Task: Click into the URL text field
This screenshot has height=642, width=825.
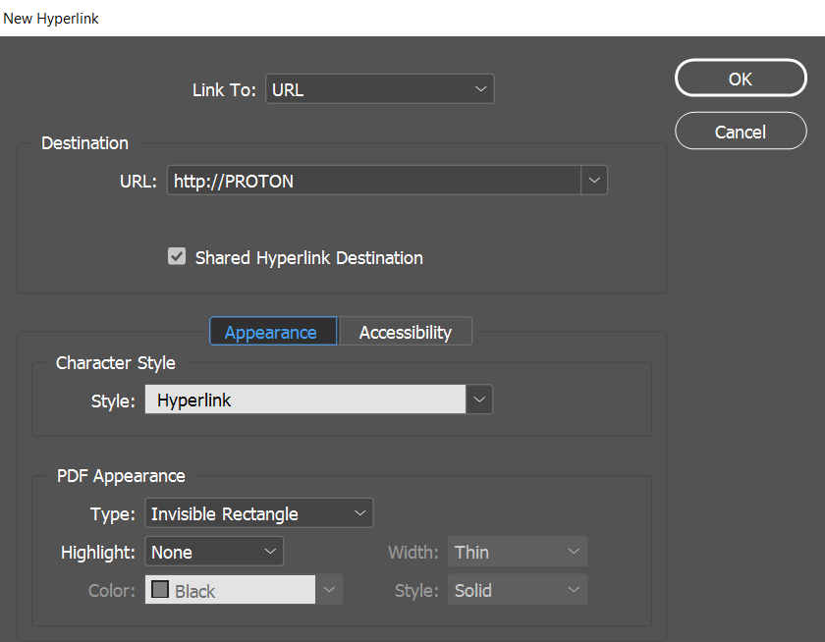Action: point(373,181)
